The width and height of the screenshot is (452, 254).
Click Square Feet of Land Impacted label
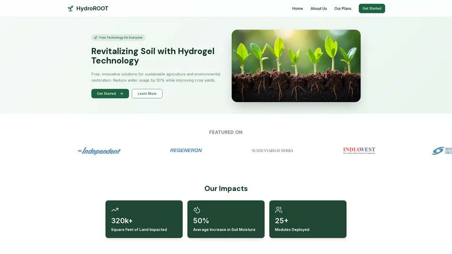pyautogui.click(x=139, y=230)
